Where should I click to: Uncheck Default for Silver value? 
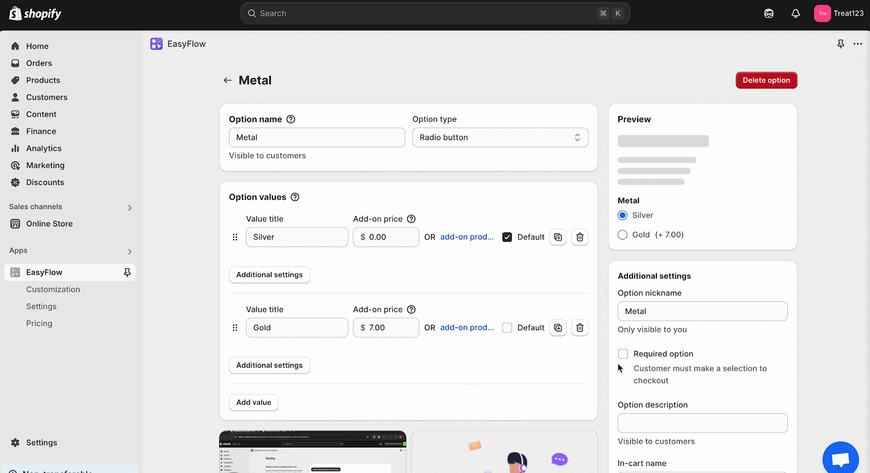click(x=507, y=237)
